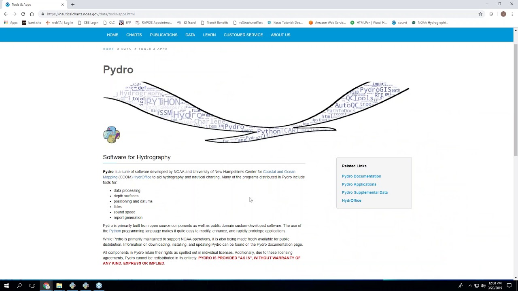Open the bank site bookmark
518x291 pixels.
point(32,23)
